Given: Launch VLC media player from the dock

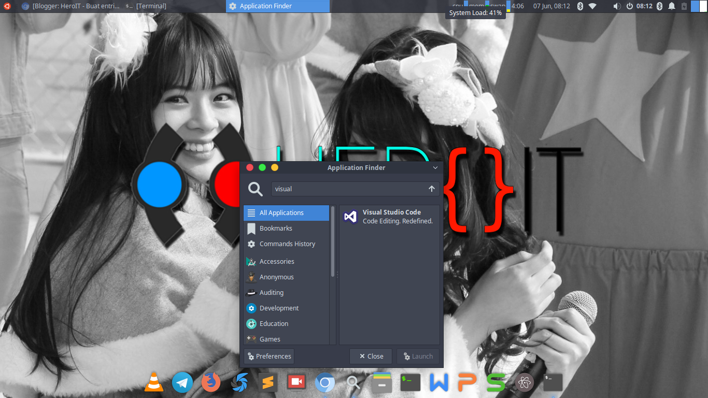Looking at the screenshot, I should pos(154,382).
